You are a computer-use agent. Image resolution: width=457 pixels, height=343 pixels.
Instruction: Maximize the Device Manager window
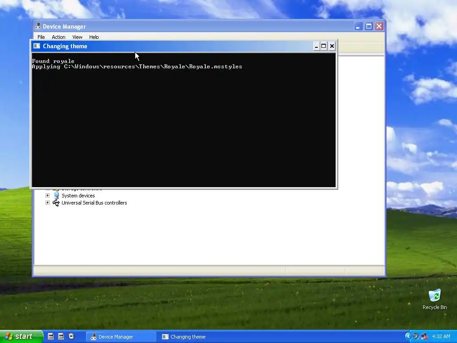coord(369,26)
